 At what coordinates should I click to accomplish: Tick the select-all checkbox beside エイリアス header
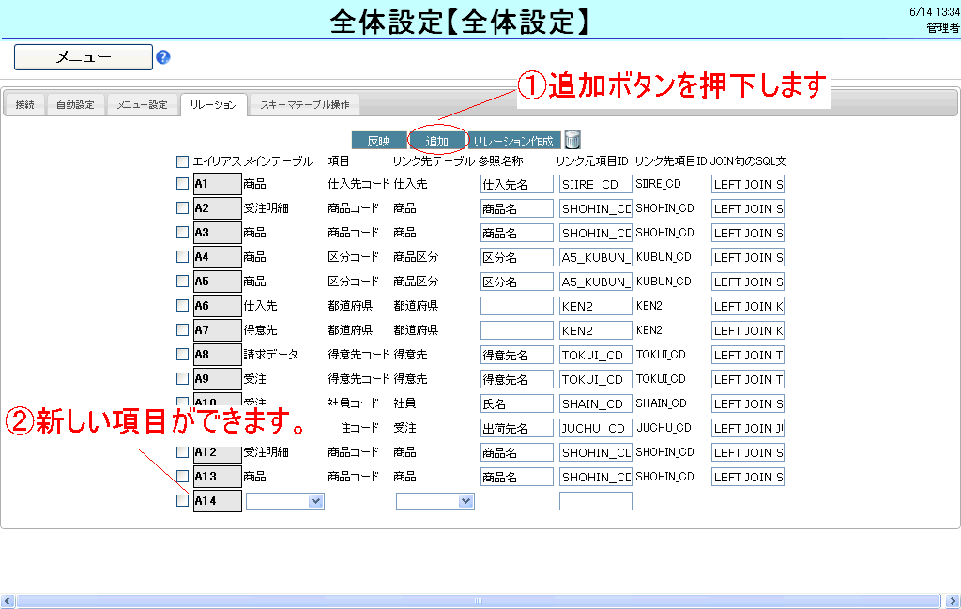click(182, 161)
